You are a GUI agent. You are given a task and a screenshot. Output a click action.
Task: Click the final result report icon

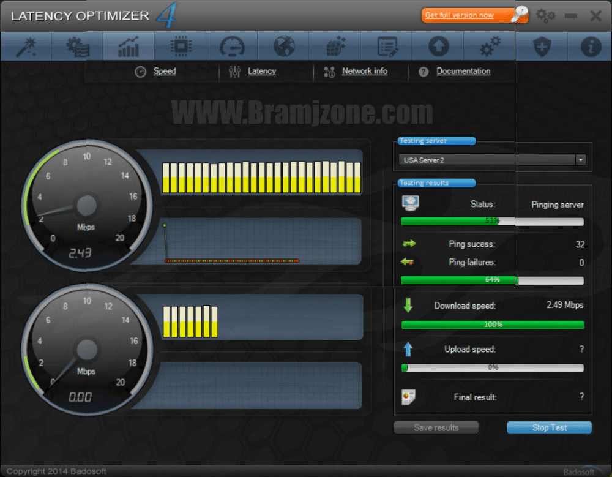tap(408, 397)
